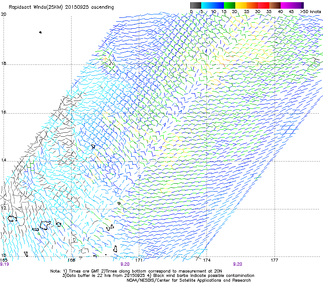Click the magenta 40-45 knots legend segment
This screenshot has height=283, width=323.
pyautogui.click(x=287, y=5)
